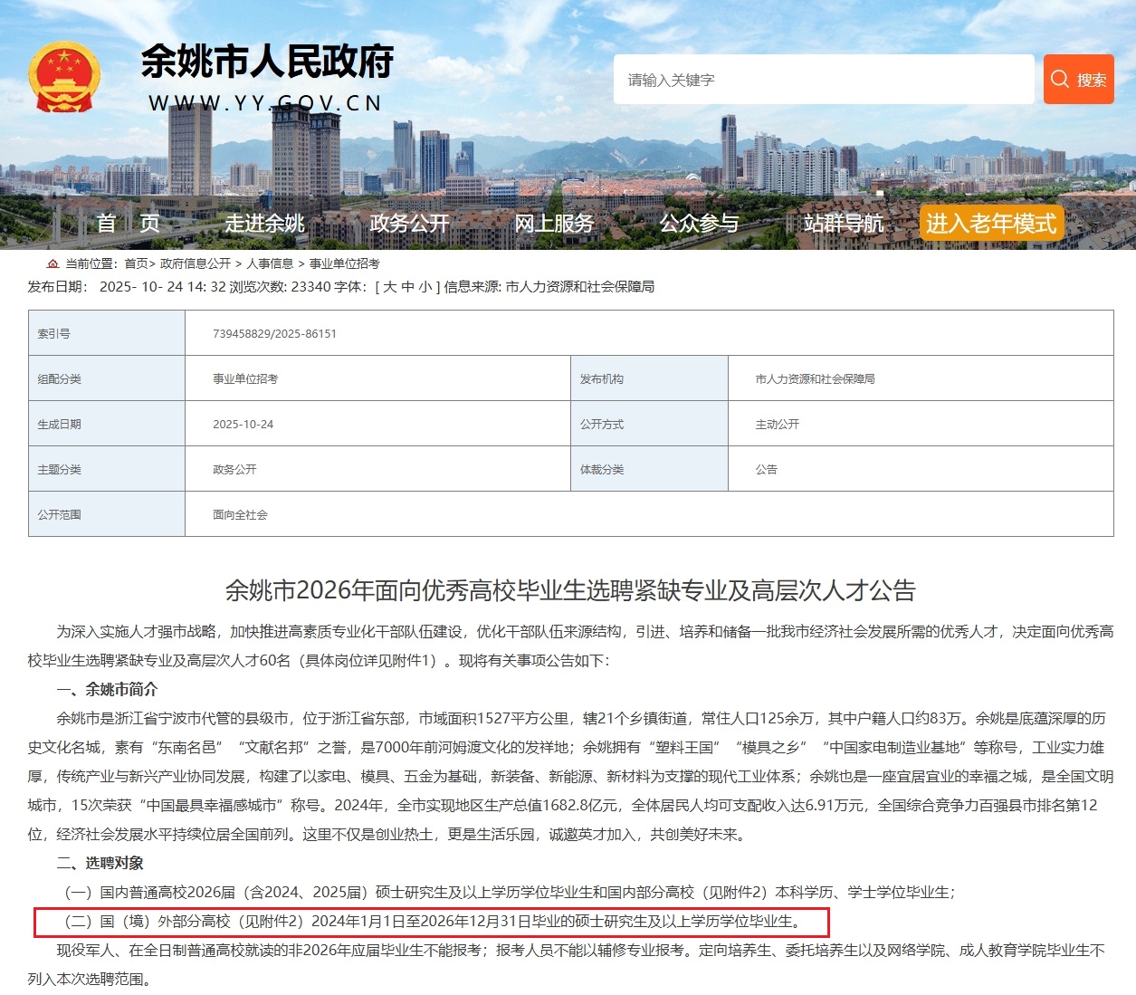Select 网上服务 in the navigation bar
This screenshot has height=995, width=1136.
pyautogui.click(x=554, y=223)
